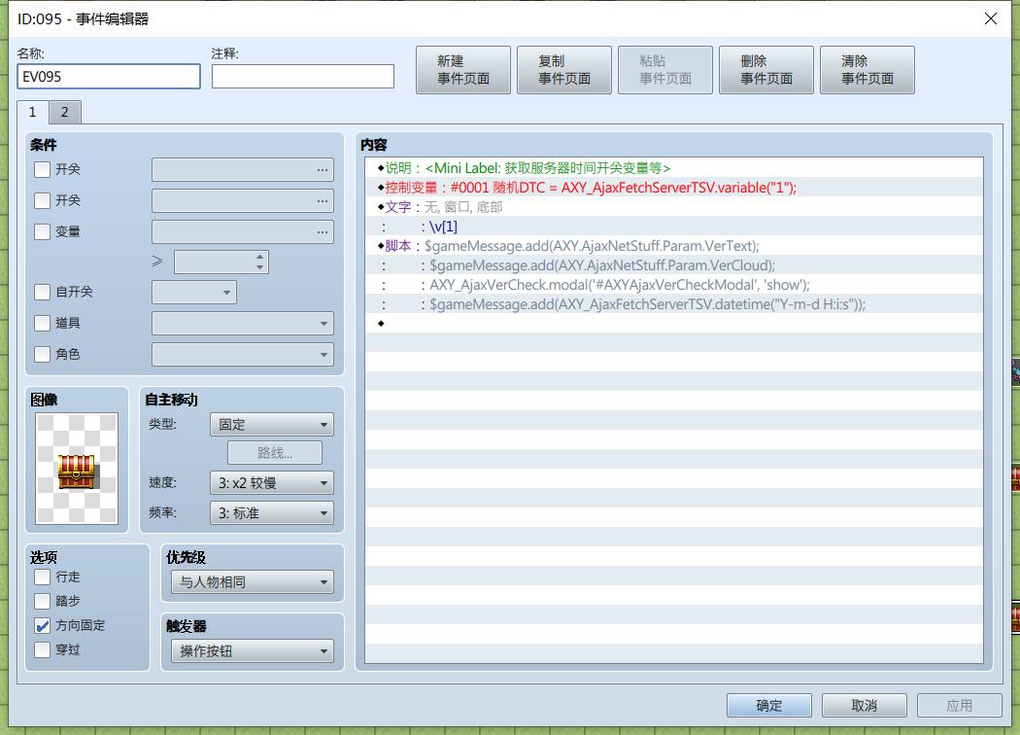Focus the 名称 field containing EV095

(109, 76)
